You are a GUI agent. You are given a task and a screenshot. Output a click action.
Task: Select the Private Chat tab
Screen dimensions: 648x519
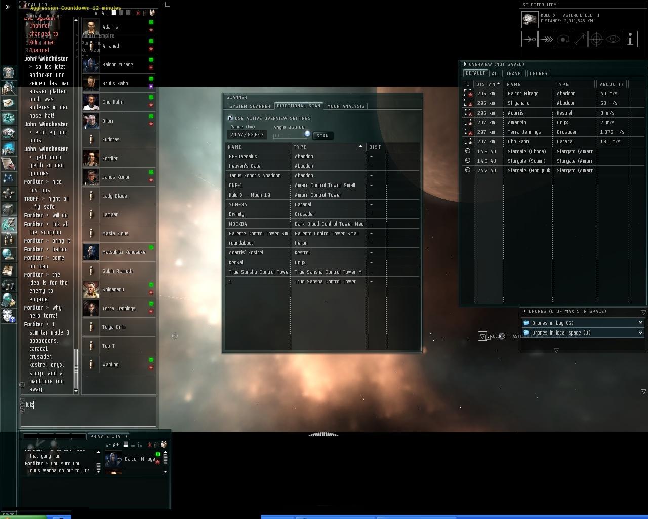tap(108, 436)
